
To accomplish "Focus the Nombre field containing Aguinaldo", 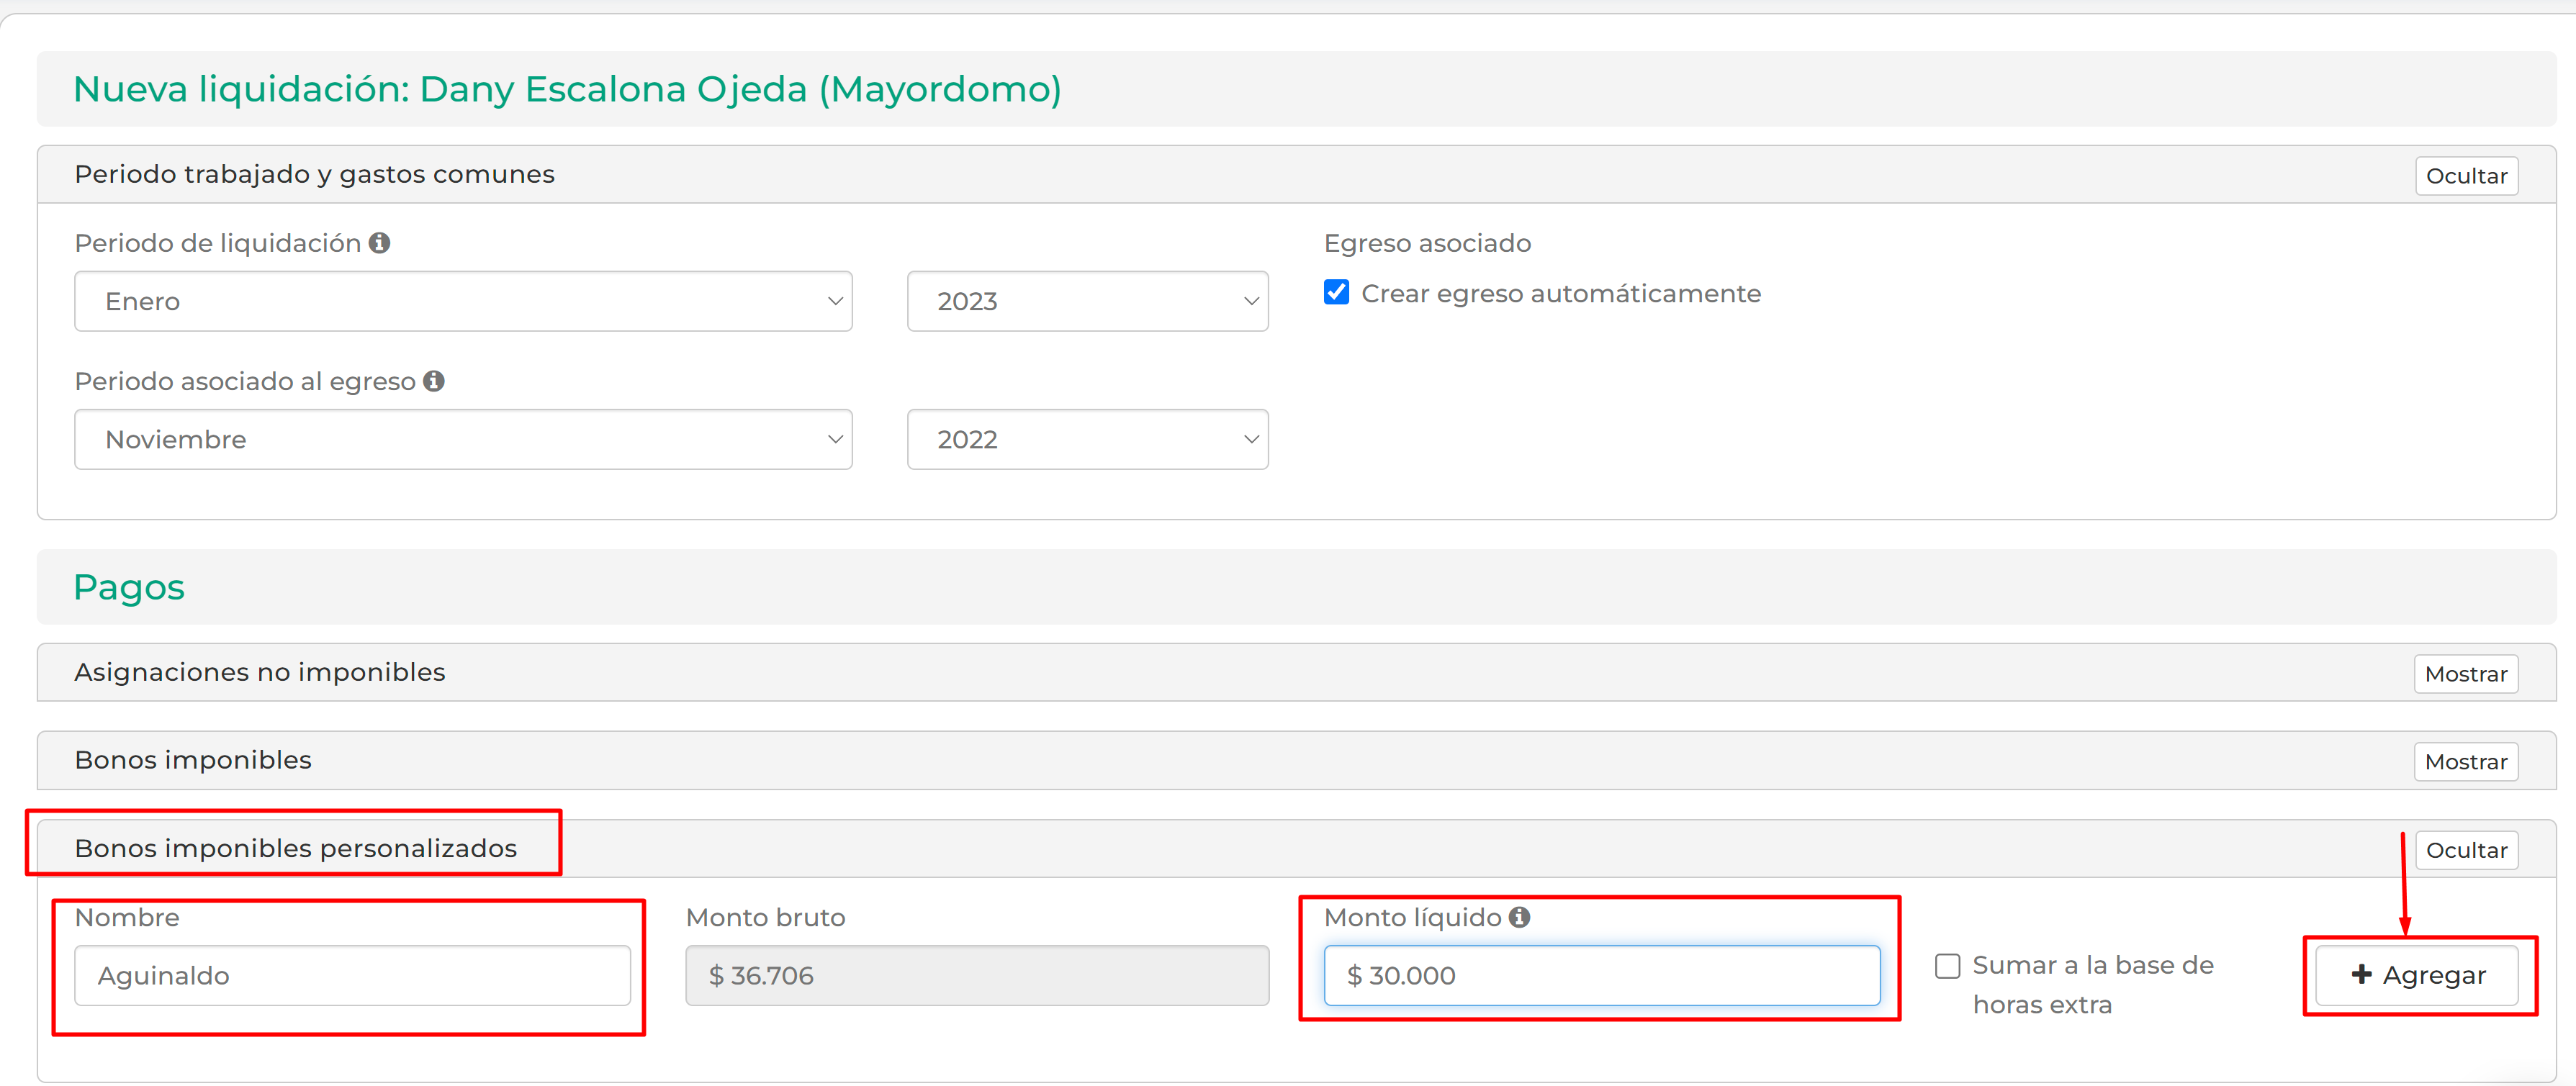I will (x=352, y=975).
